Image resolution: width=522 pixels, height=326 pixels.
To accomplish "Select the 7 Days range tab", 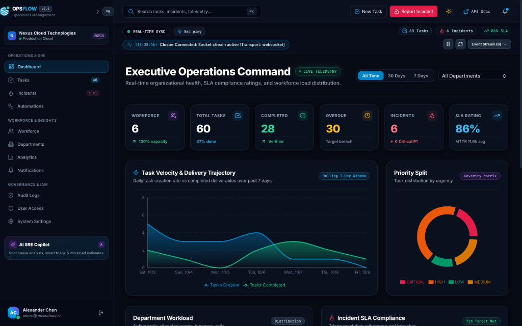I will click(421, 76).
